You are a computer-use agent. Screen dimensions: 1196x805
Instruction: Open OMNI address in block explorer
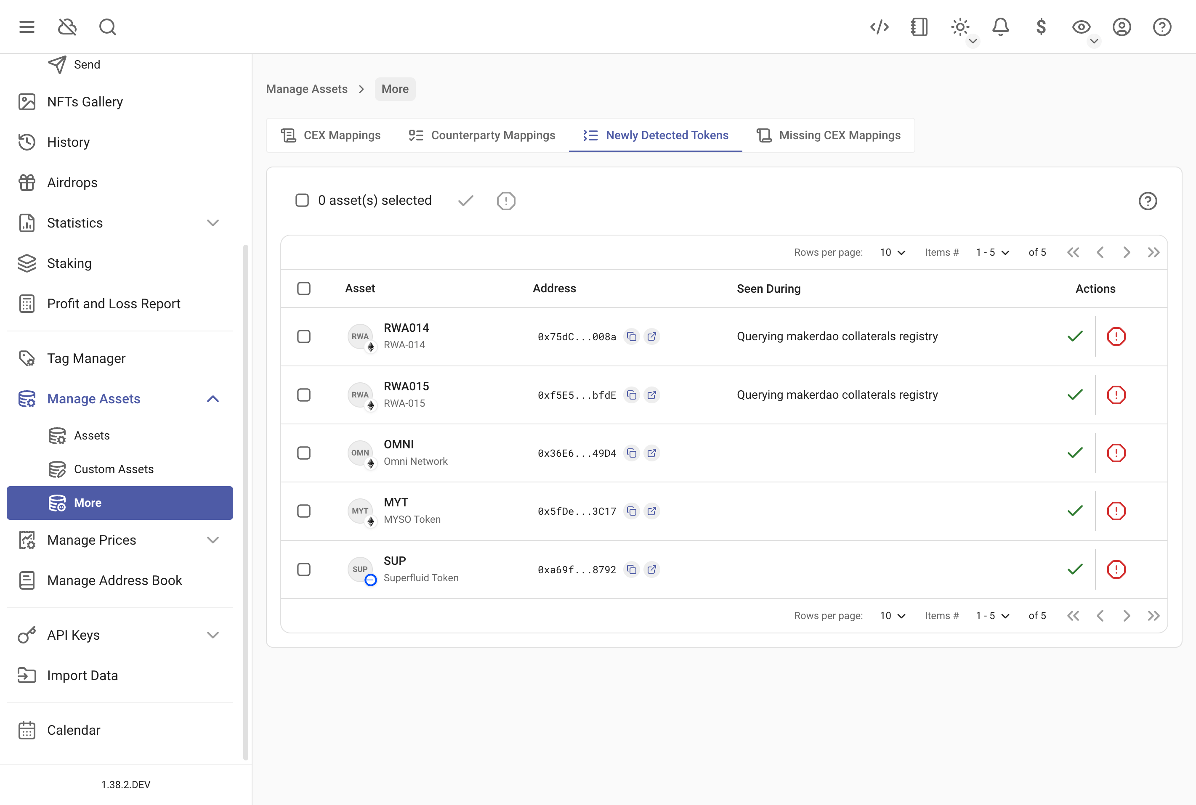click(651, 453)
